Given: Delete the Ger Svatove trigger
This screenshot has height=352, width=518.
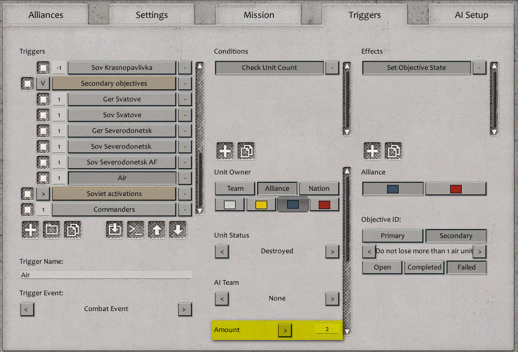Looking at the screenshot, I should pos(185,99).
